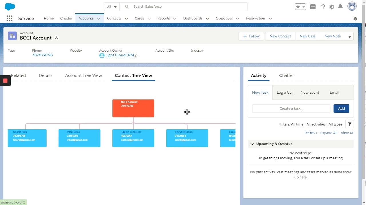Collapse the Upcoming & Overdue section
The height and width of the screenshot is (205, 366).
coord(252,144)
